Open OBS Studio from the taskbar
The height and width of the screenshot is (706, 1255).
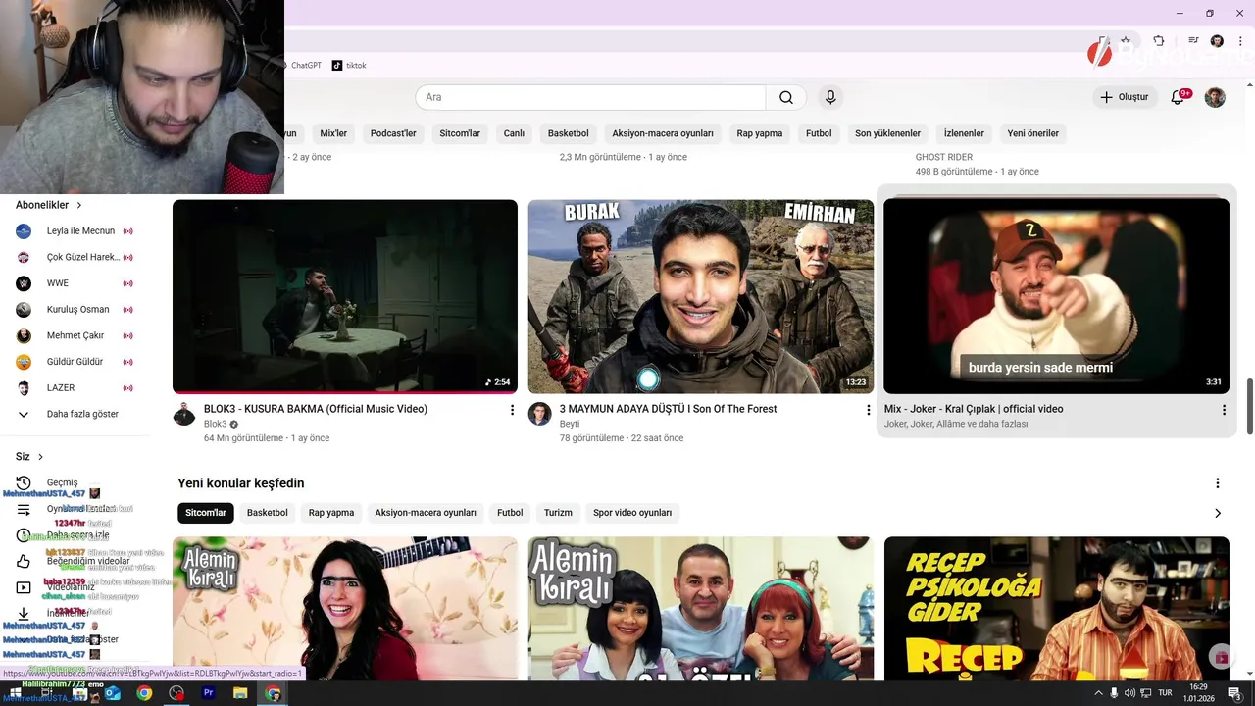pyautogui.click(x=176, y=693)
